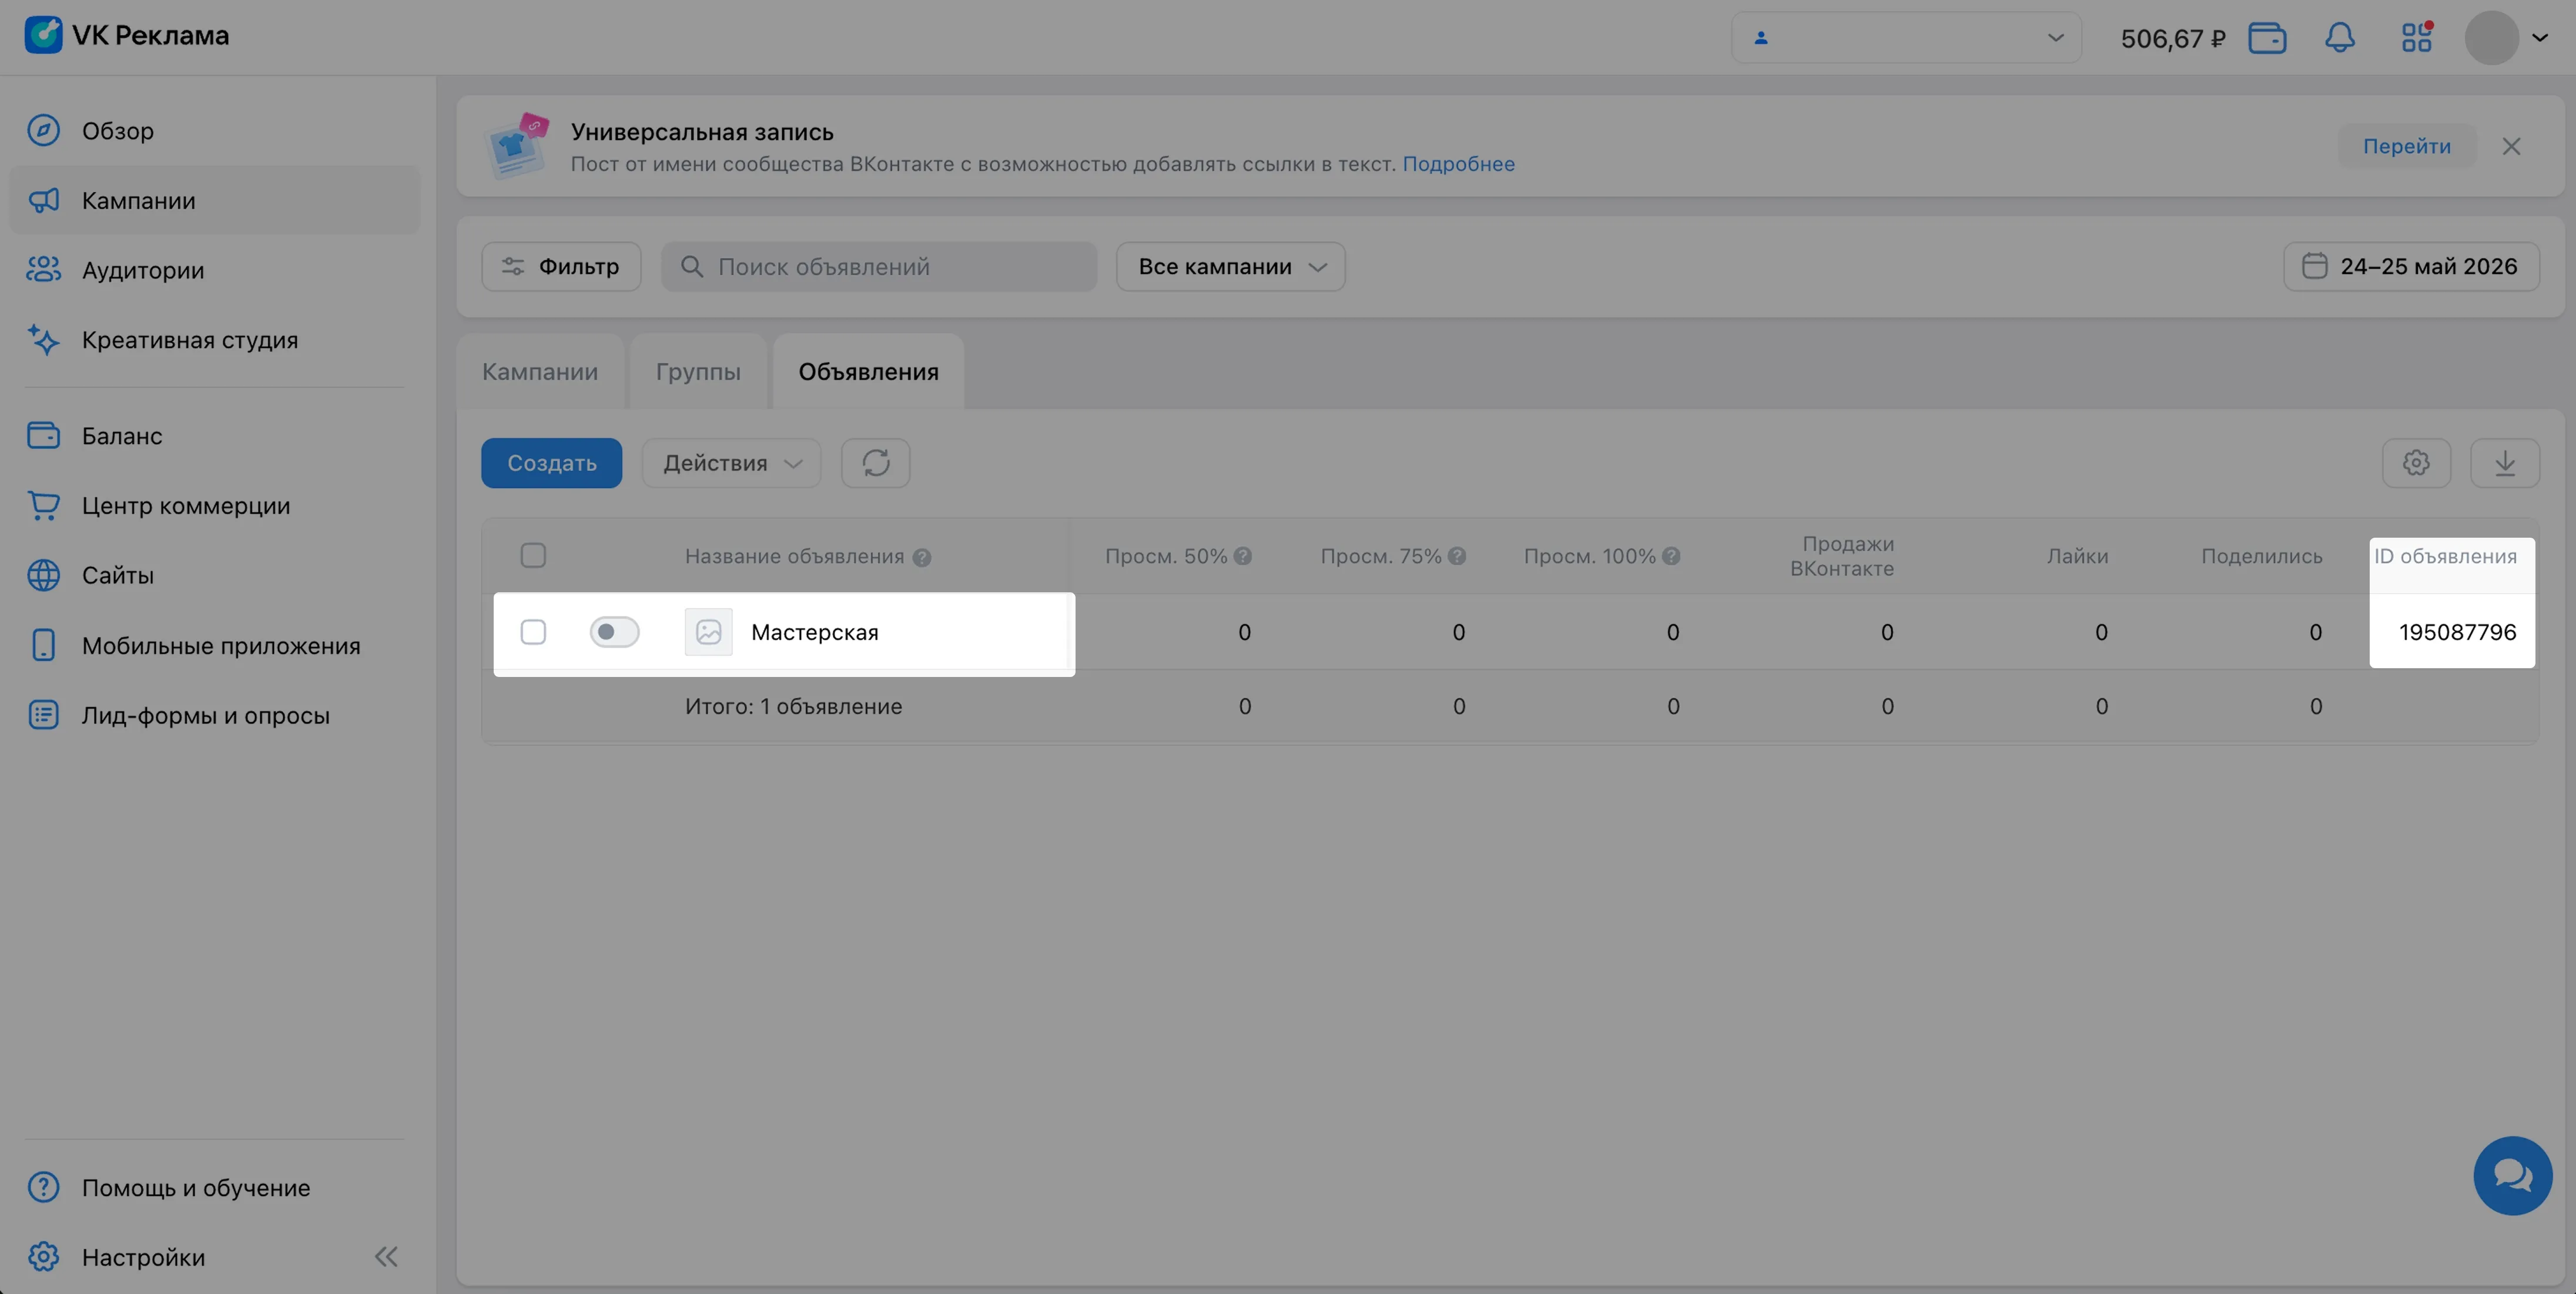2576x1294 pixels.
Task: Click the ID объявления column header
Action: 2445,556
